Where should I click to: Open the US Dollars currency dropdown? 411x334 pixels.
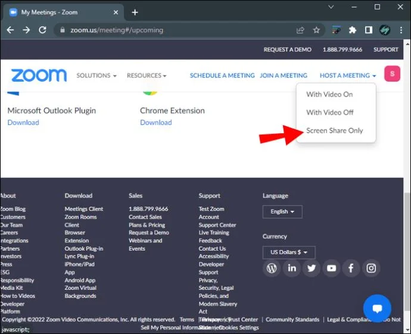pyautogui.click(x=289, y=252)
